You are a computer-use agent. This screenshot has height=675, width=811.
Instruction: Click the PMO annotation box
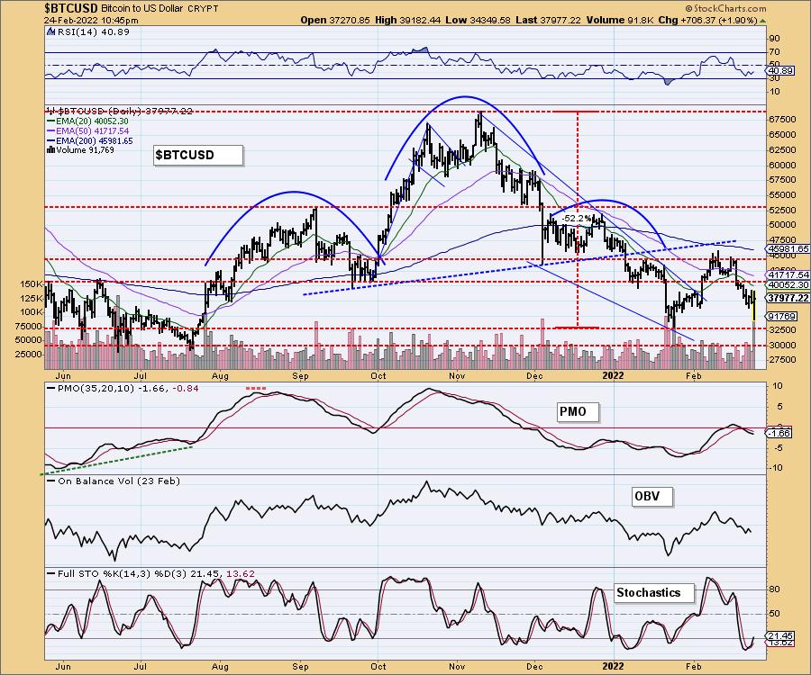tap(578, 412)
